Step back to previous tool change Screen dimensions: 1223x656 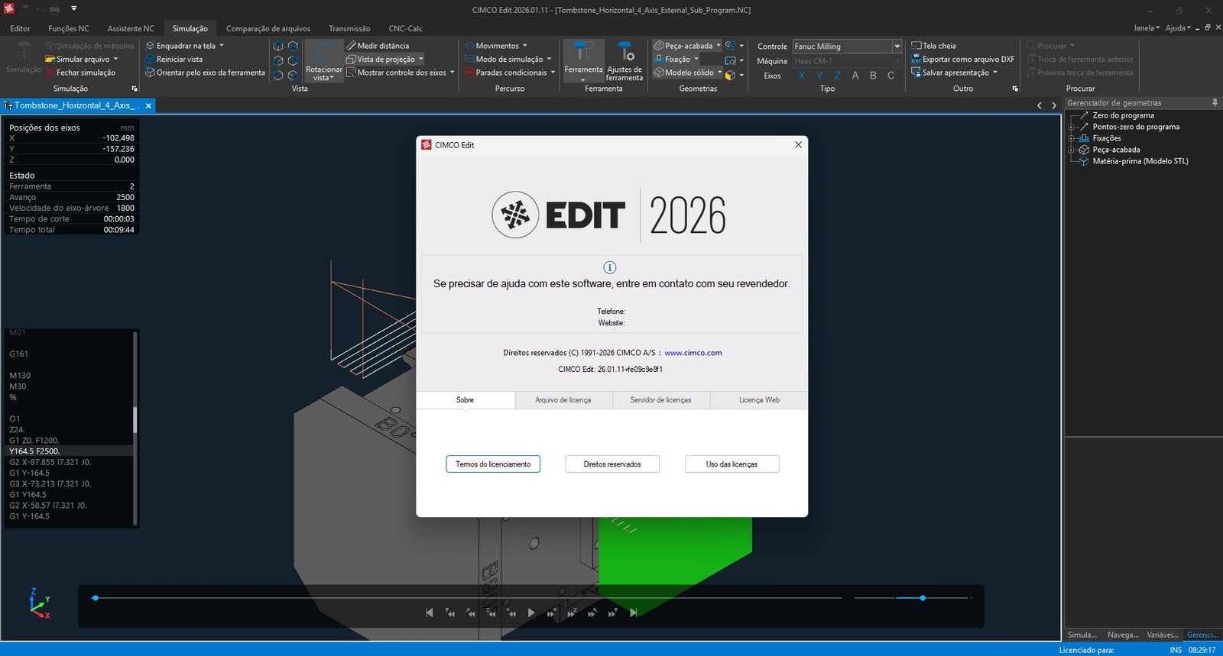450,612
